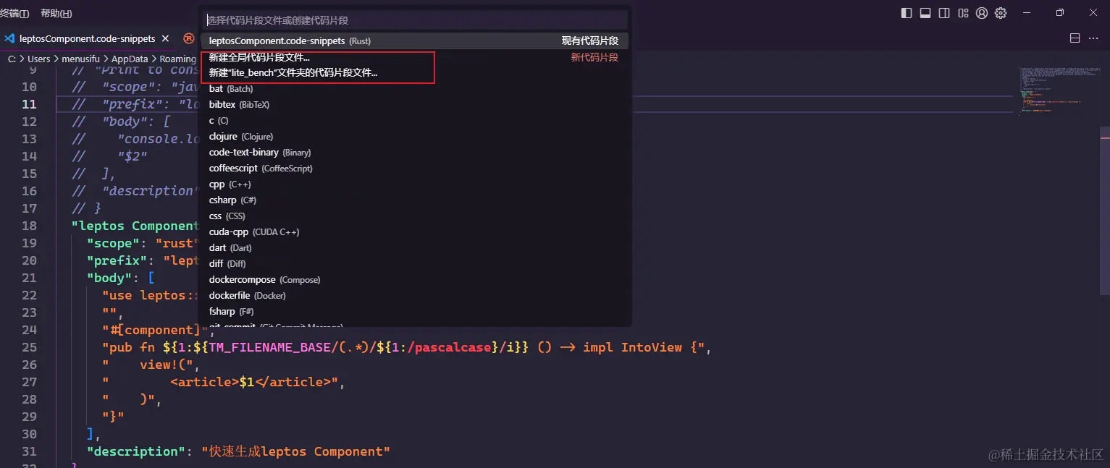This screenshot has height=468, width=1110.
Task: Click line number 25 in the gutter
Action: pos(29,347)
